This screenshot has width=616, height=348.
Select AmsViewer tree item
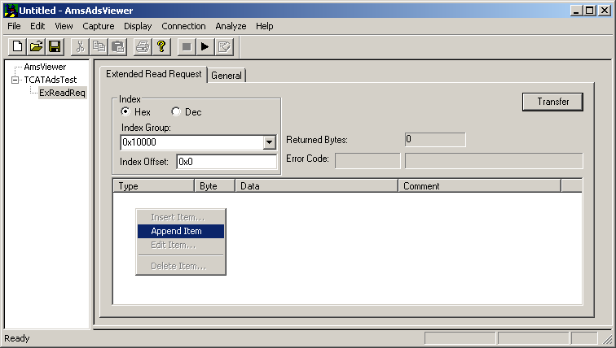[x=45, y=67]
